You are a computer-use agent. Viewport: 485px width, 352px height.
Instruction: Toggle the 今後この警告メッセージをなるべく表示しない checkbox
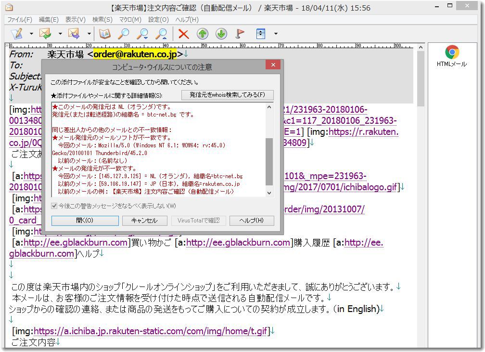tap(54, 206)
